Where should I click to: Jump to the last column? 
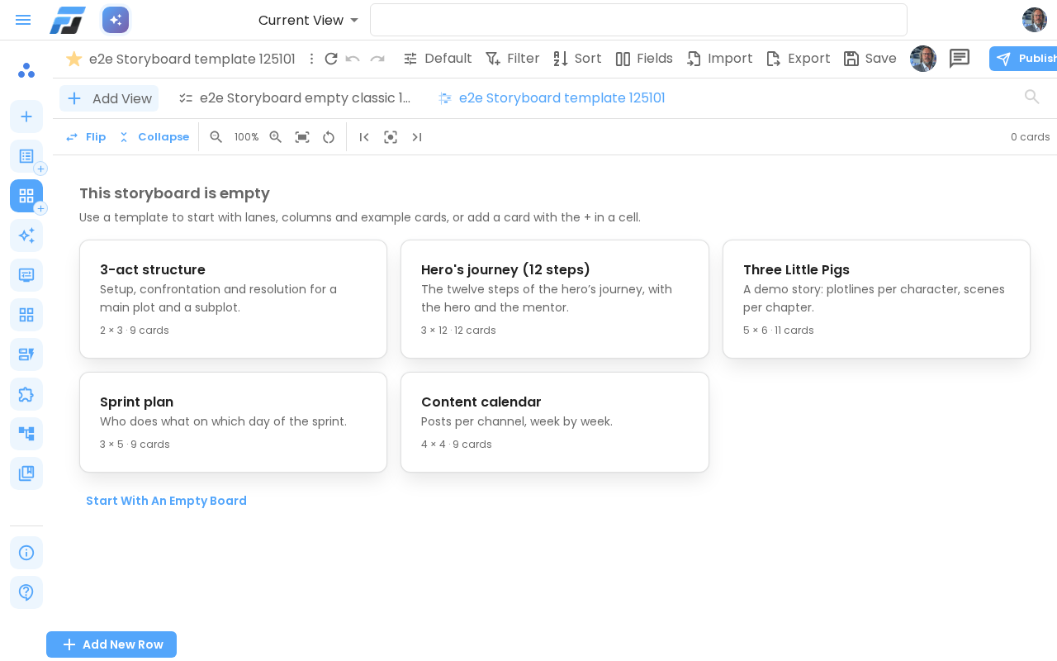pos(417,137)
